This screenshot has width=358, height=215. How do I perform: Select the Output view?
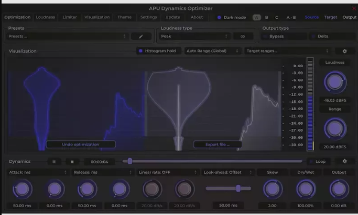[349, 17]
